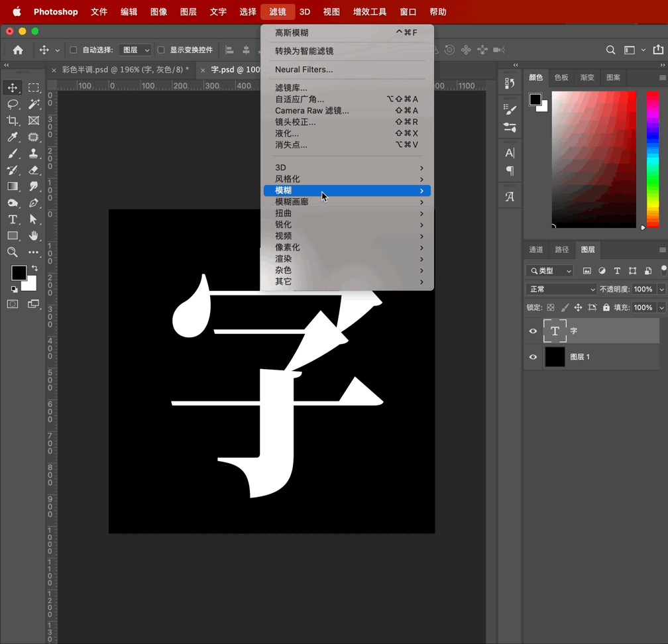This screenshot has height=644, width=668.
Task: Expand the 不透明度 100% dropdown
Action: click(x=661, y=290)
